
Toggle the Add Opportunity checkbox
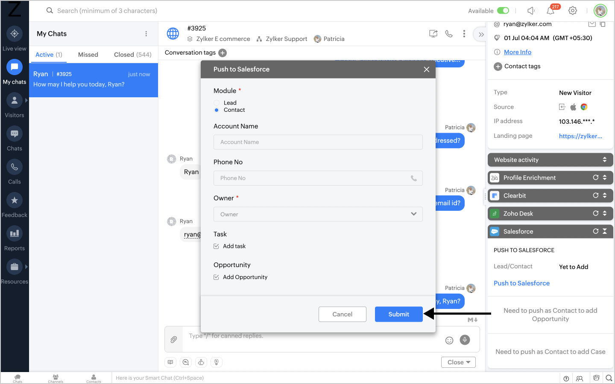tap(216, 277)
